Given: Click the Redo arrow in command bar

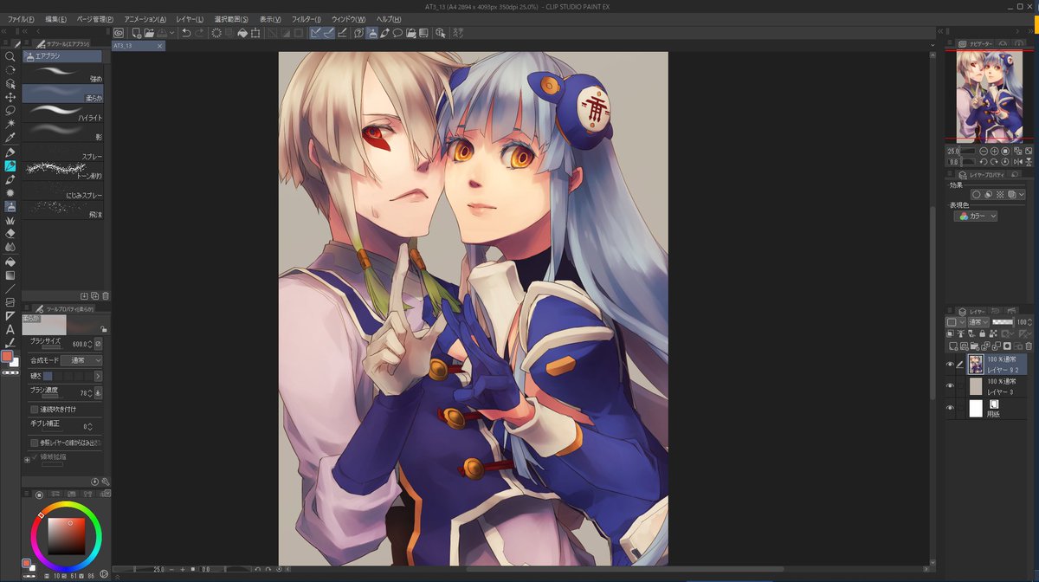Looking at the screenshot, I should click(x=200, y=33).
